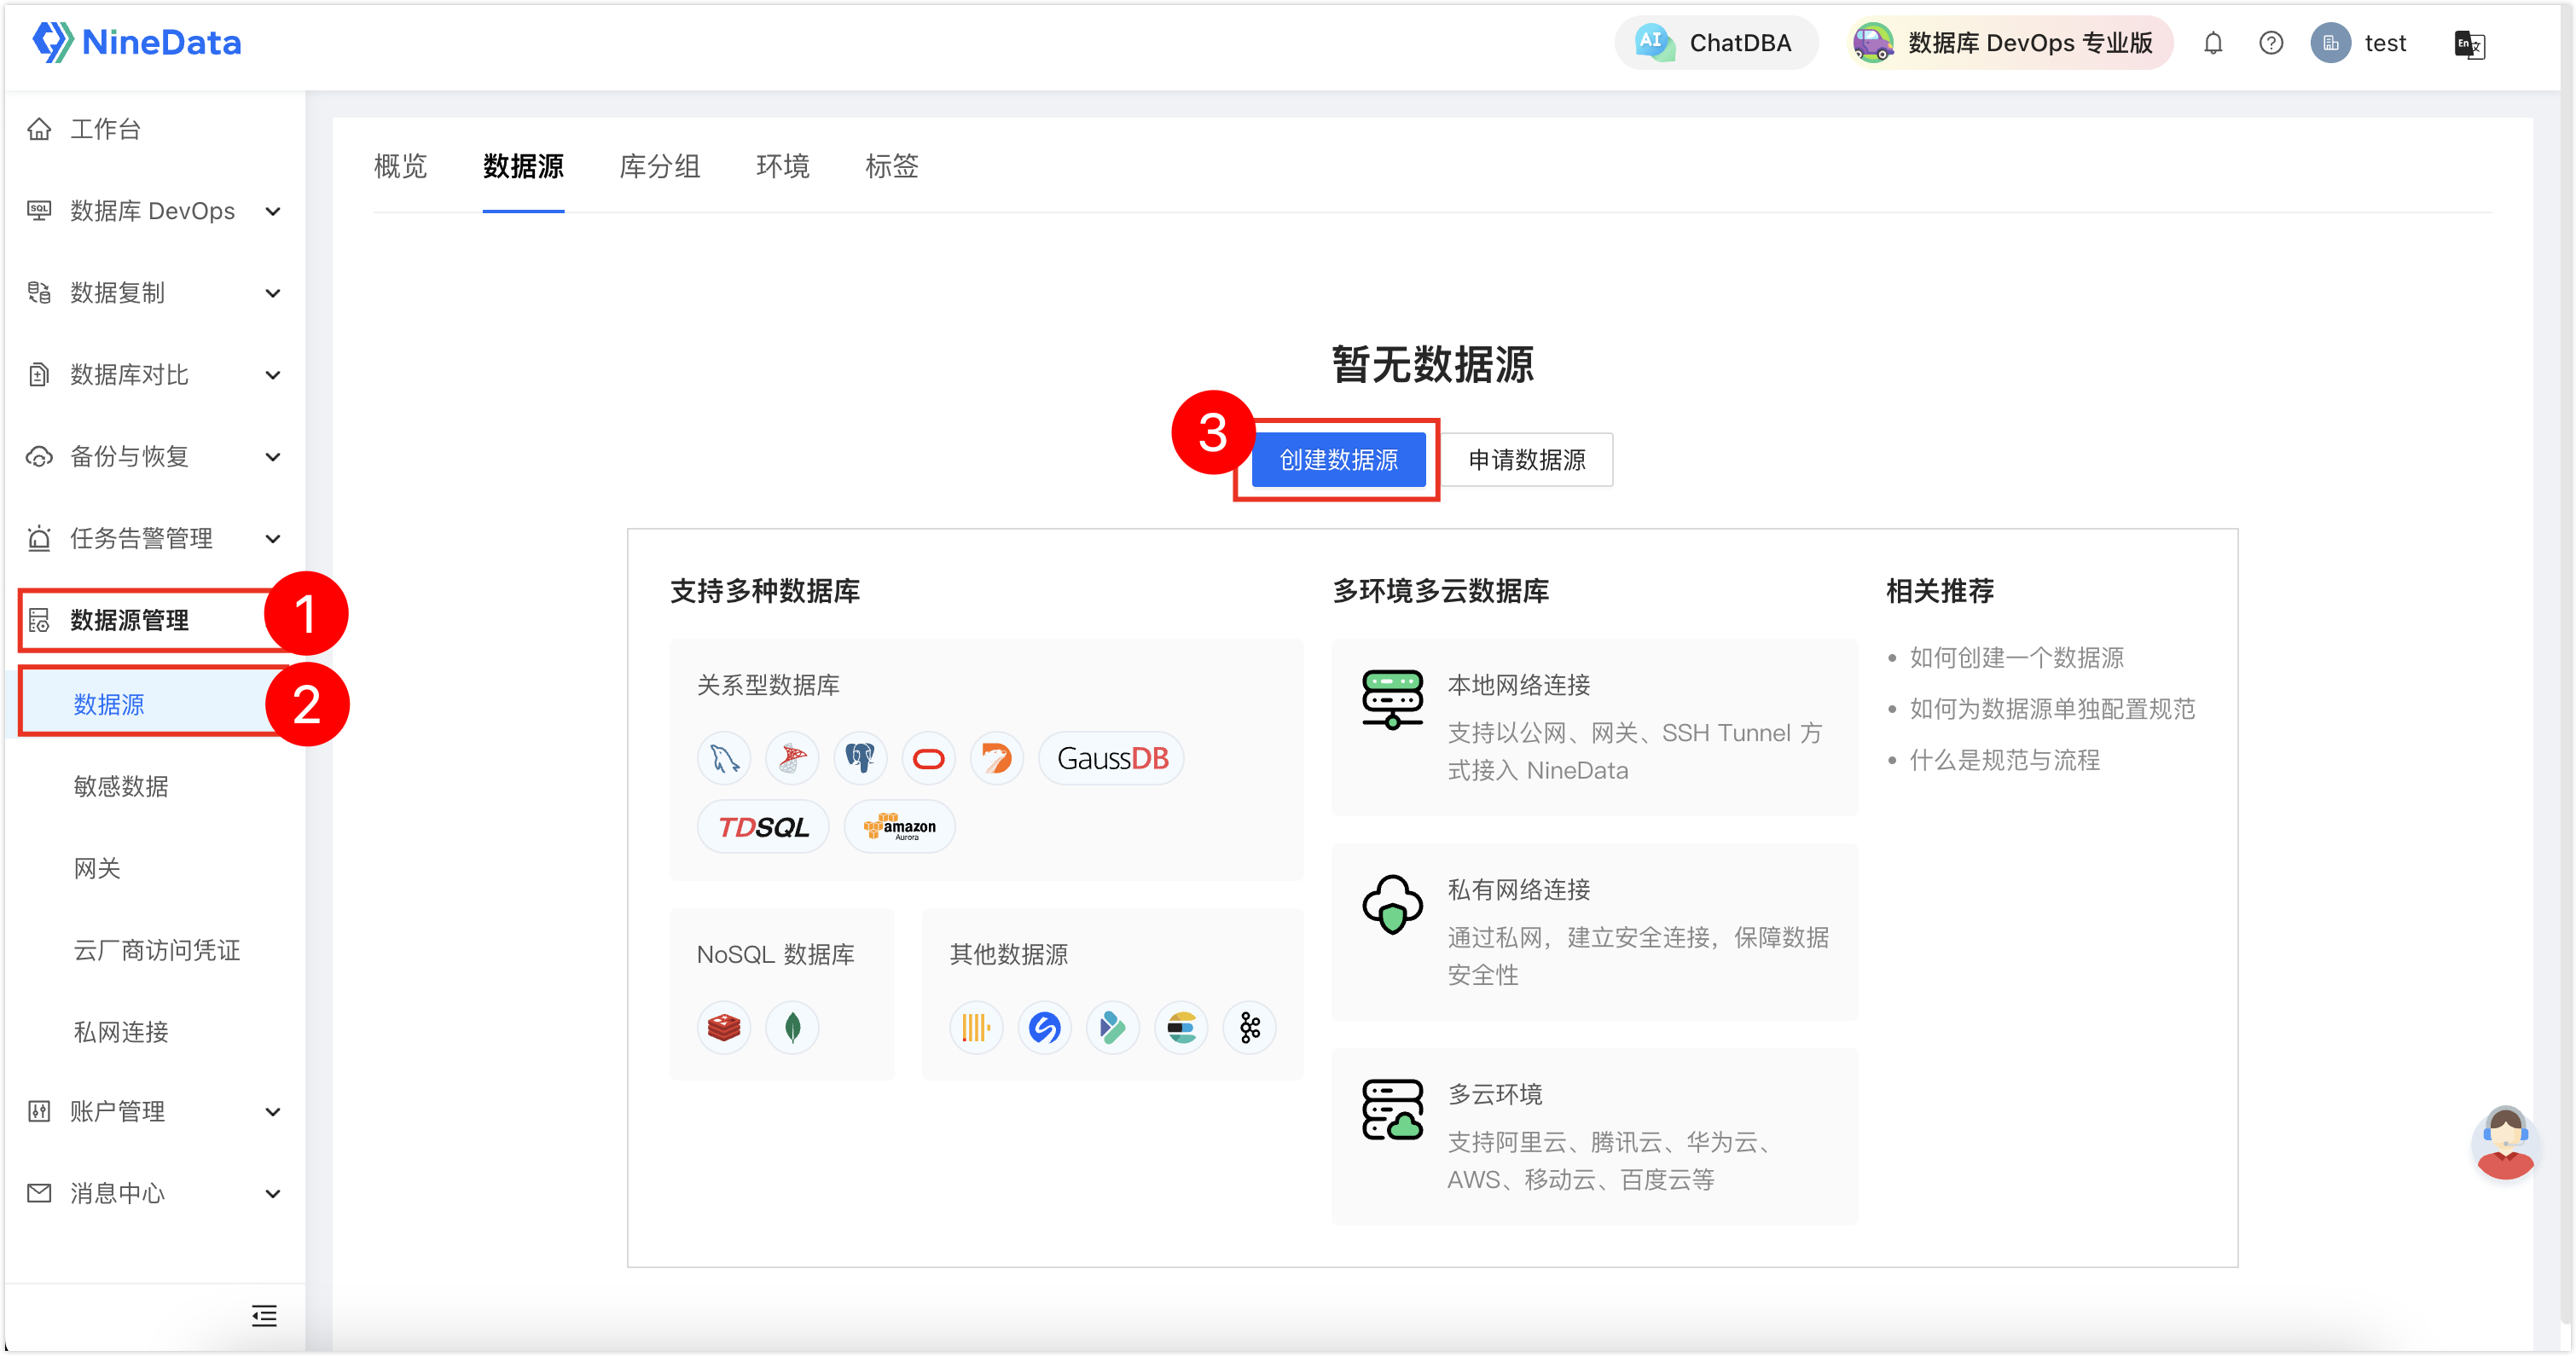This screenshot has width=2576, height=1356.
Task: Go to 工作台 home in sidebar
Action: coord(105,129)
